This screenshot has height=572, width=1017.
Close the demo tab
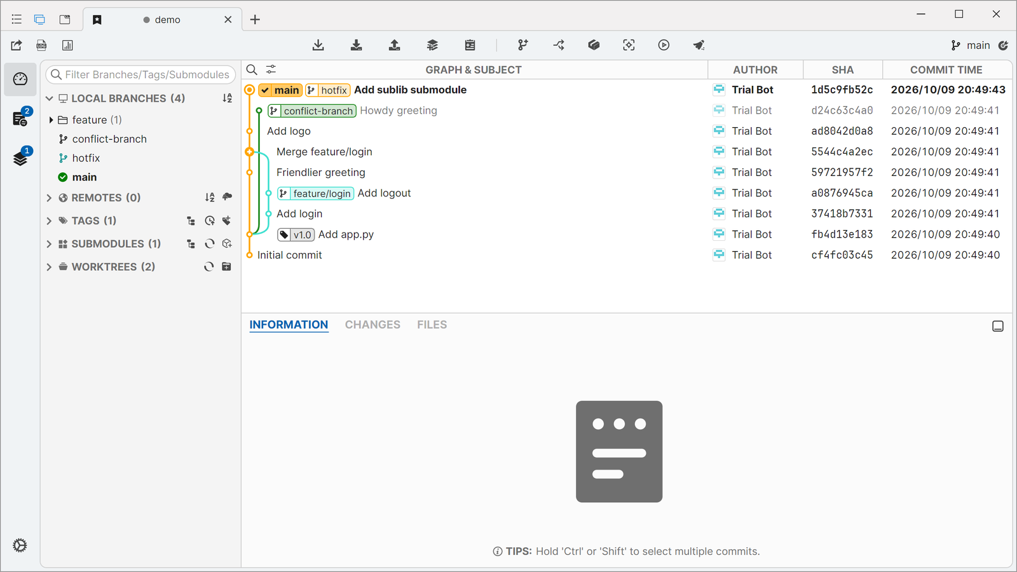228,20
